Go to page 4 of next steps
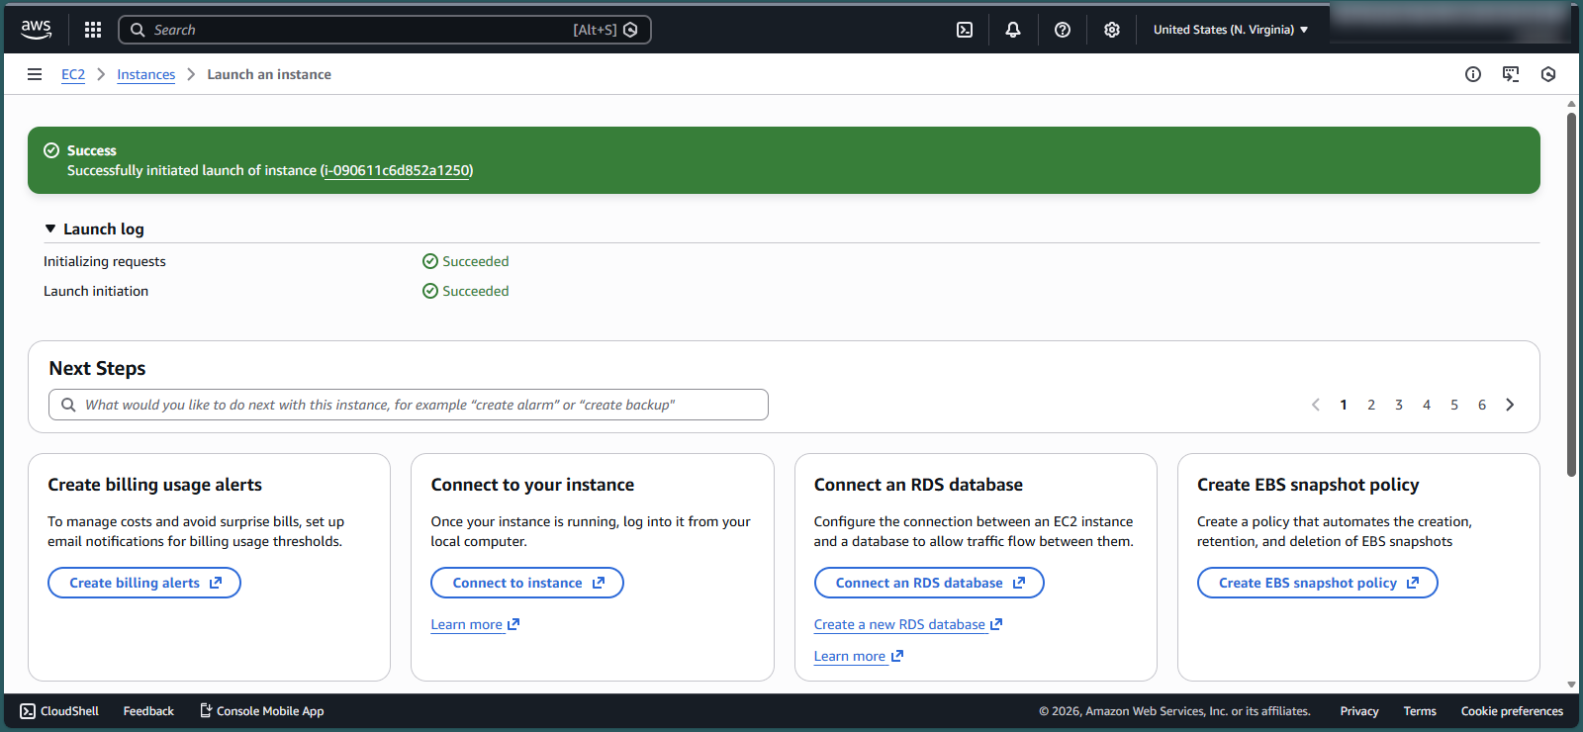 point(1427,405)
